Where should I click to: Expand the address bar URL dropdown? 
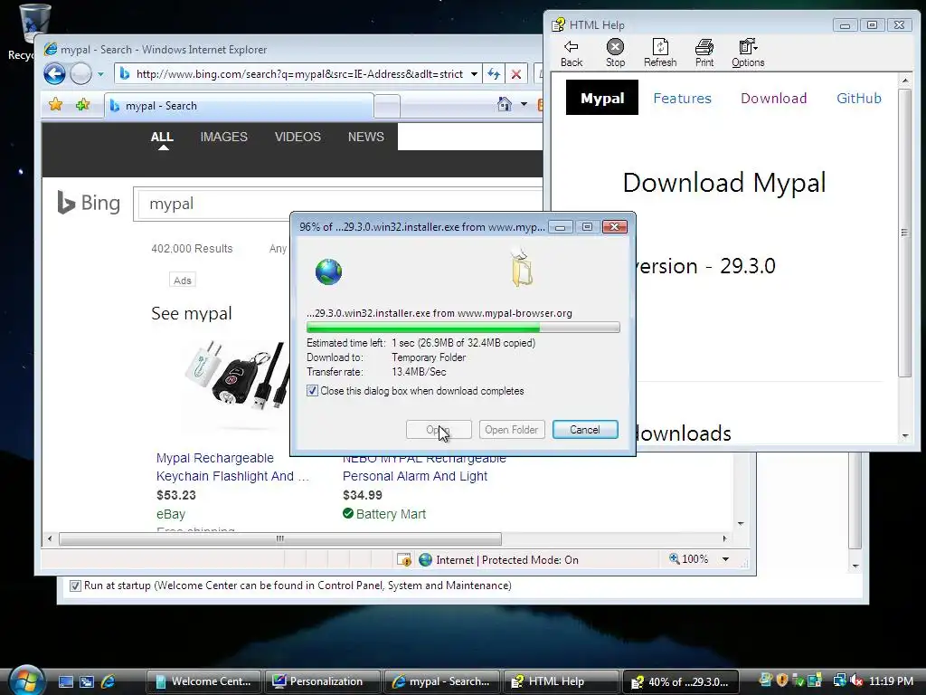(x=474, y=74)
